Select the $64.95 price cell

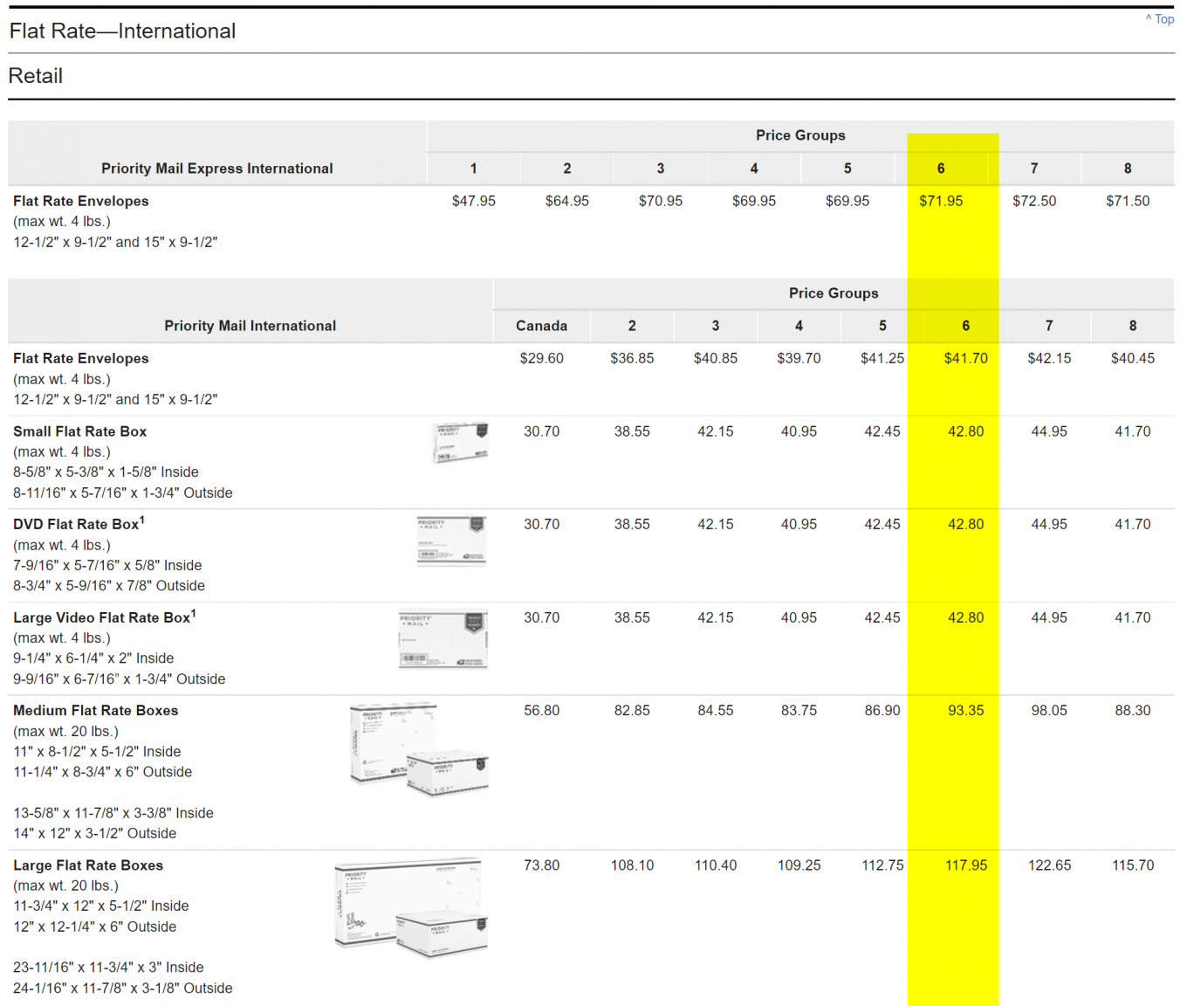[x=567, y=201]
